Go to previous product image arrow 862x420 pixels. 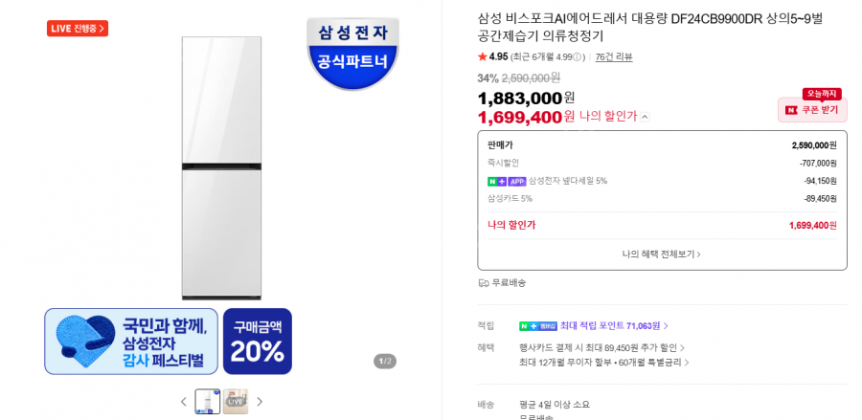(184, 402)
